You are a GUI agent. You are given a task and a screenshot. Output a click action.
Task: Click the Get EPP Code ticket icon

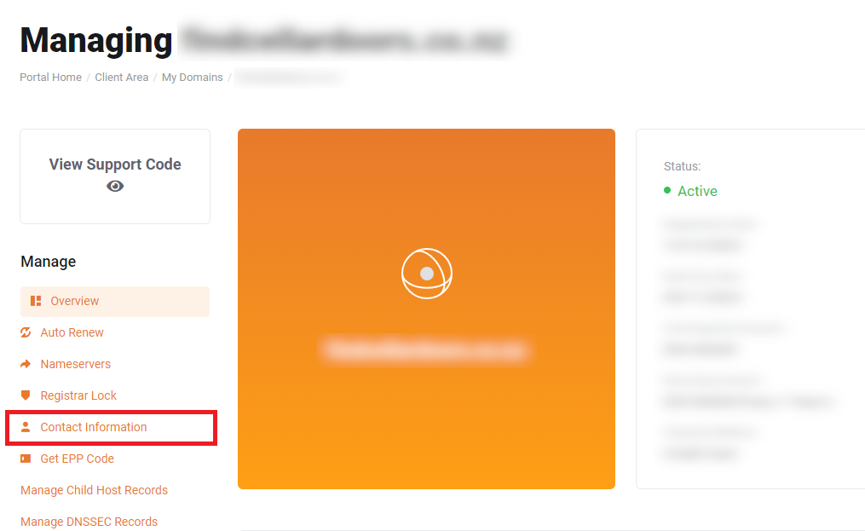pos(26,459)
